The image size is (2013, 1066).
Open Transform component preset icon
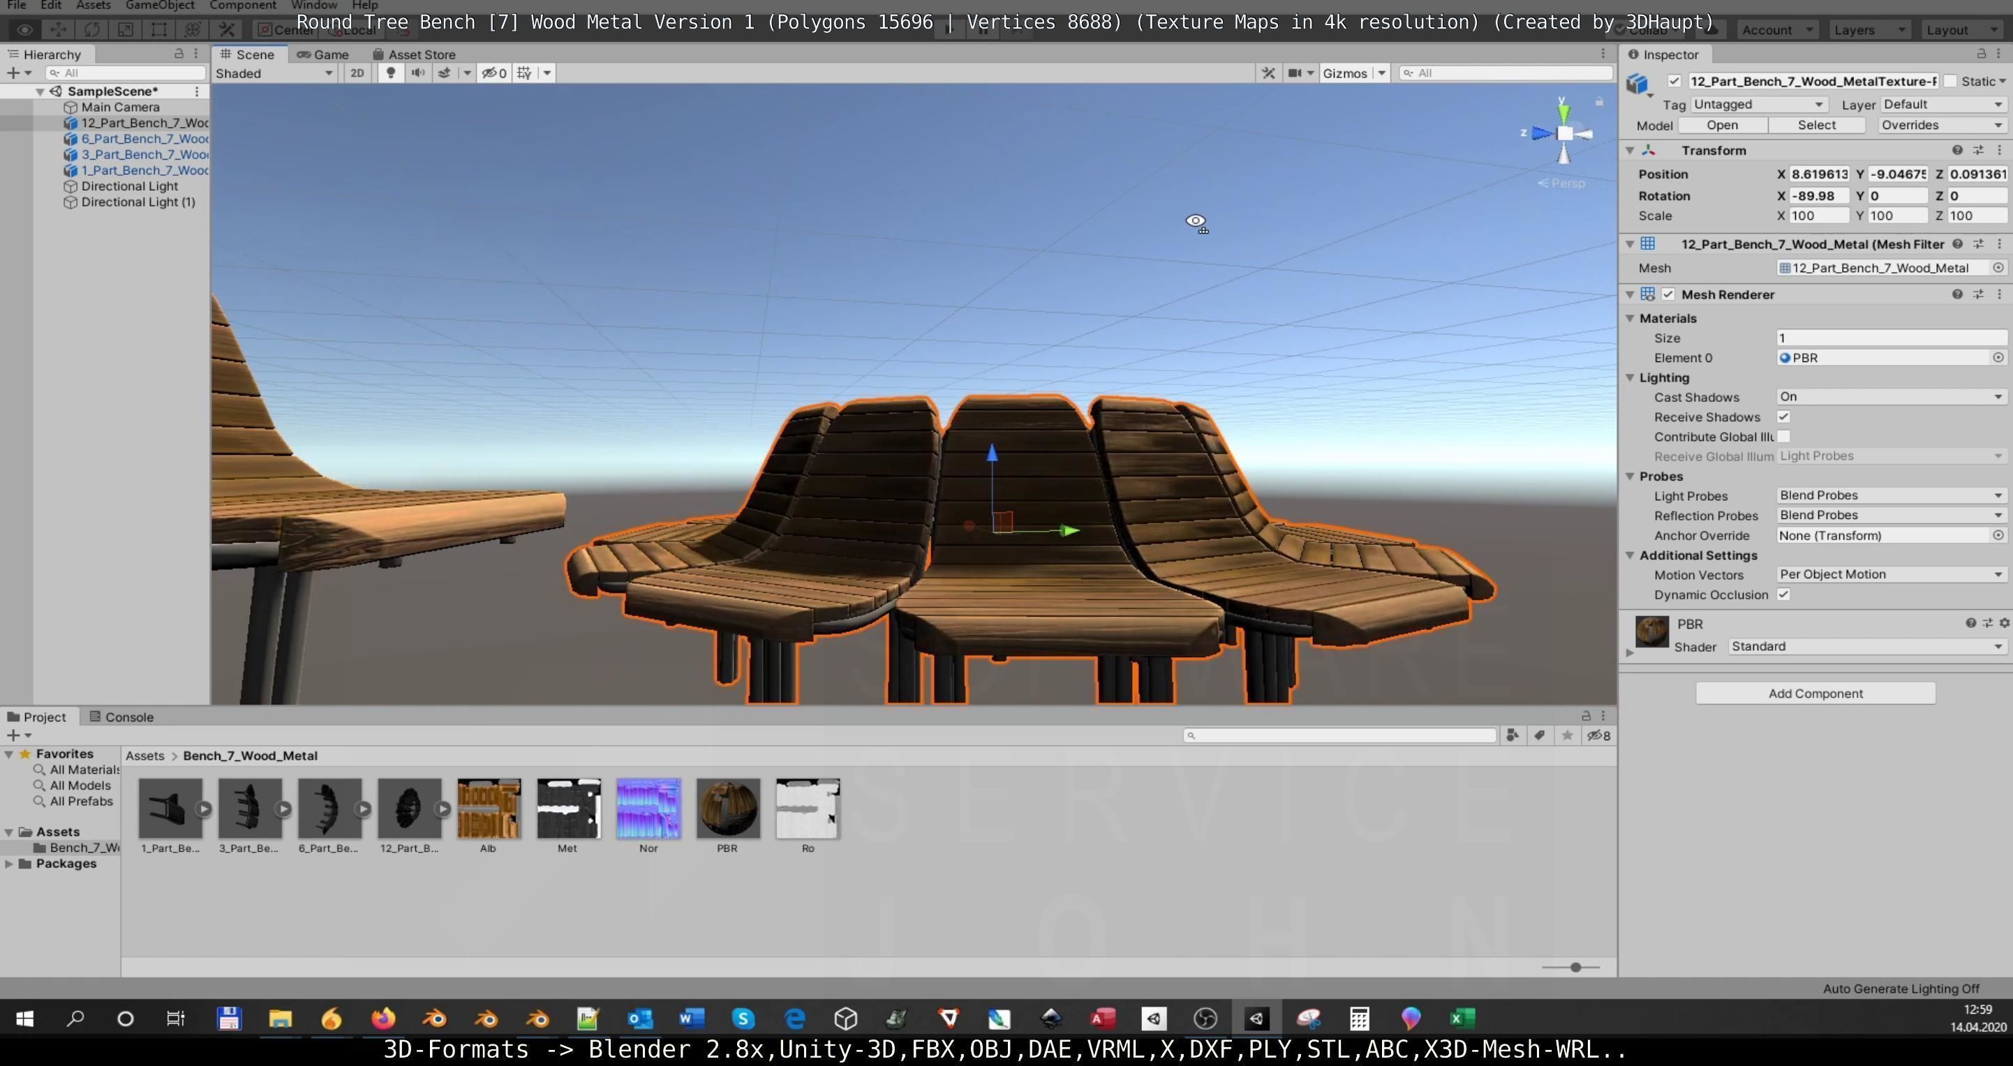(x=1979, y=150)
